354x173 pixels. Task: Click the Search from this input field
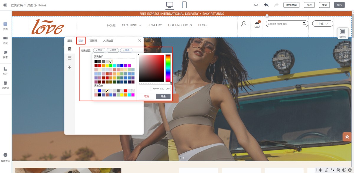tap(284, 24)
